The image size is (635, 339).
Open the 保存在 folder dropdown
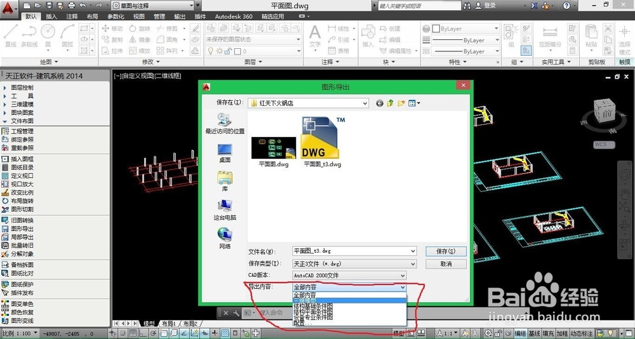click(365, 103)
